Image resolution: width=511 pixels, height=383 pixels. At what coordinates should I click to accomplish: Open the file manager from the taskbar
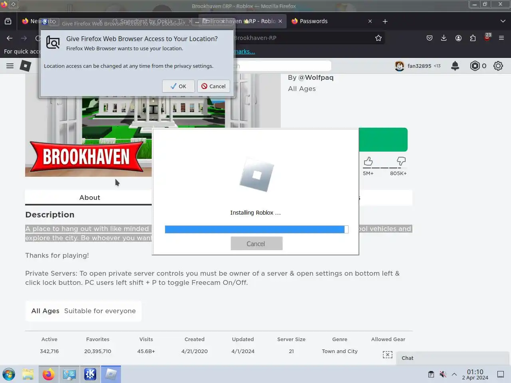tap(28, 374)
